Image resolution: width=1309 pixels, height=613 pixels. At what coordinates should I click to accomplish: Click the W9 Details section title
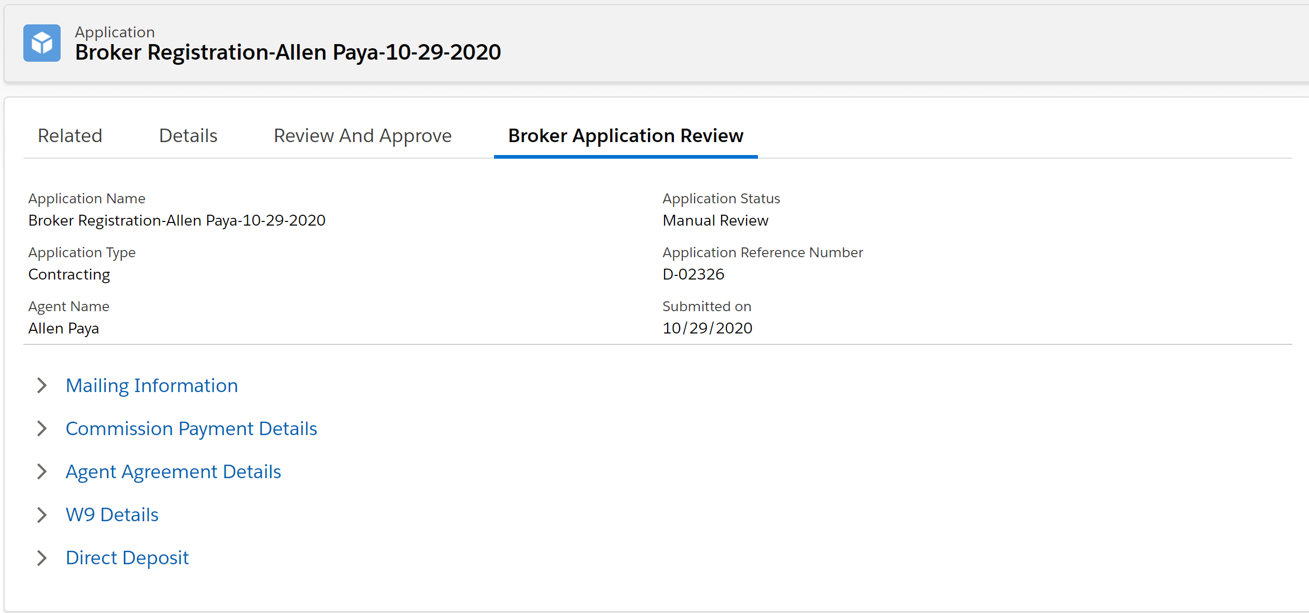tap(112, 514)
